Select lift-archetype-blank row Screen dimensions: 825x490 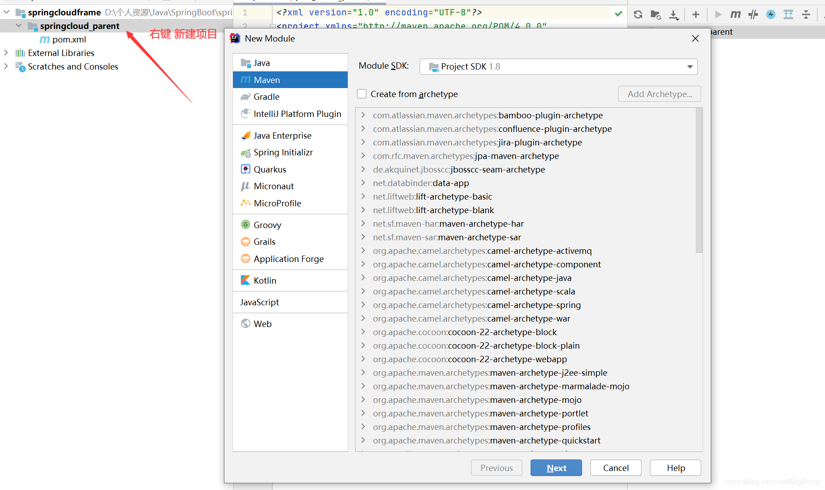pyautogui.click(x=526, y=210)
